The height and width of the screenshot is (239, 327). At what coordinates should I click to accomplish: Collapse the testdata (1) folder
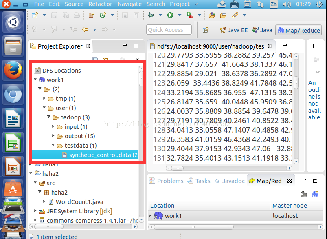point(53,145)
